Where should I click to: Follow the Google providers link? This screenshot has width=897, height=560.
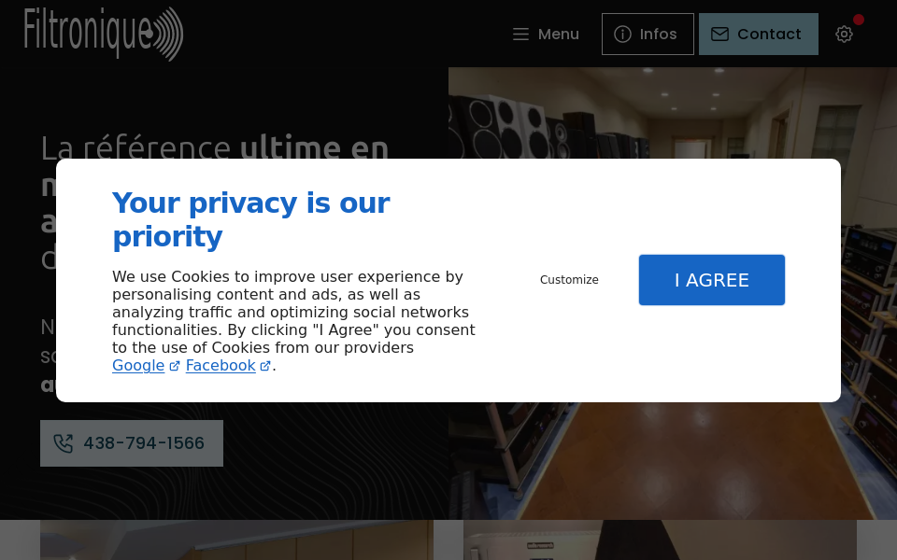pos(138,365)
